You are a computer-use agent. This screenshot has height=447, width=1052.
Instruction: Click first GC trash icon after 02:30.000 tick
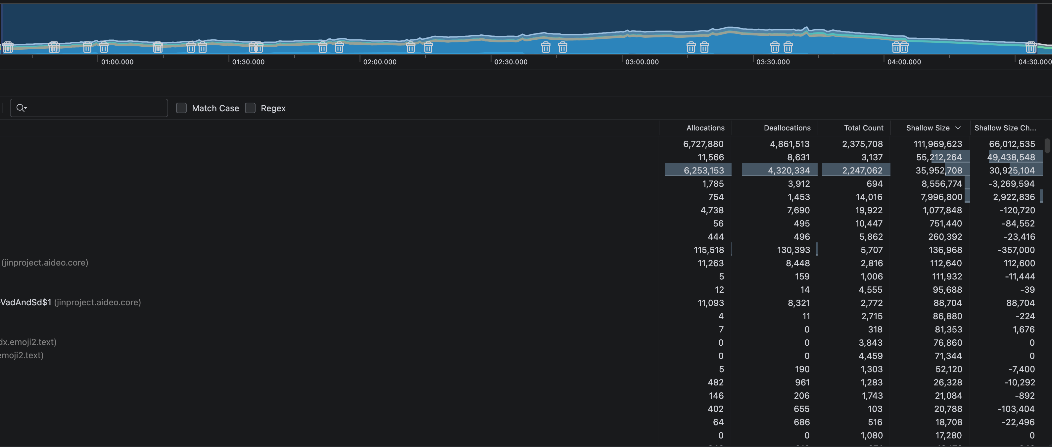click(546, 47)
